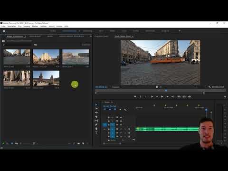Image resolution: width=228 pixels, height=171 pixels.
Task: Toggle eye visibility on top video track
Action: (x=121, y=117)
